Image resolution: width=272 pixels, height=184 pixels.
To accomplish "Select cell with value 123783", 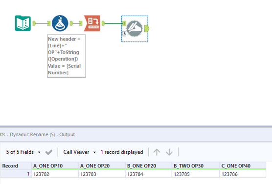I will 102,174.
